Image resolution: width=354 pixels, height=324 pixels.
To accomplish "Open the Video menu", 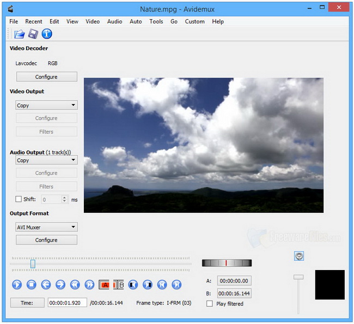I will click(x=93, y=21).
